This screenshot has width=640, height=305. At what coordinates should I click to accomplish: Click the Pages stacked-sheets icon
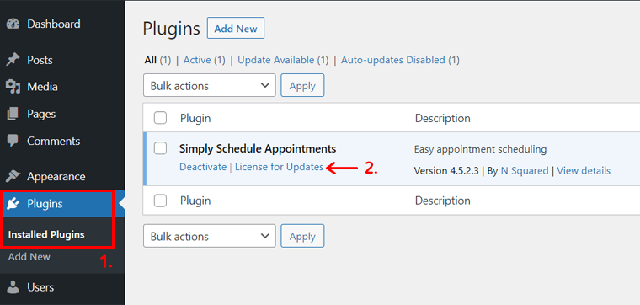[x=13, y=114]
